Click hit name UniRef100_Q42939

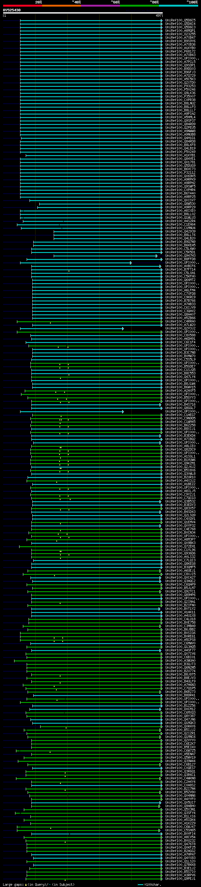pos(180,231)
